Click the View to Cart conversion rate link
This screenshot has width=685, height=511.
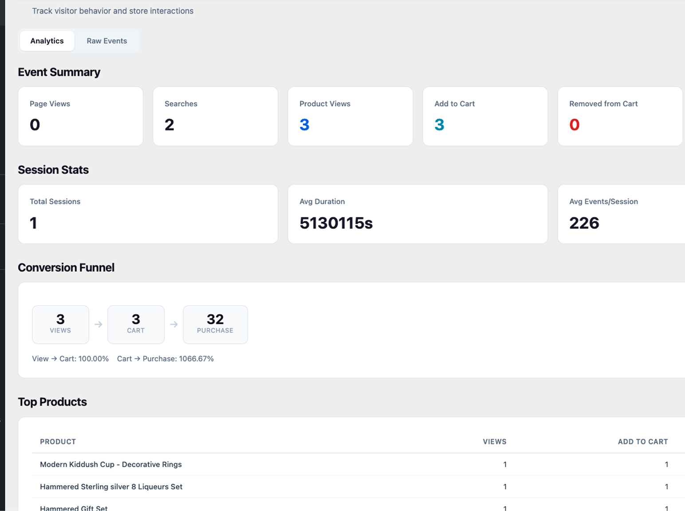point(70,358)
